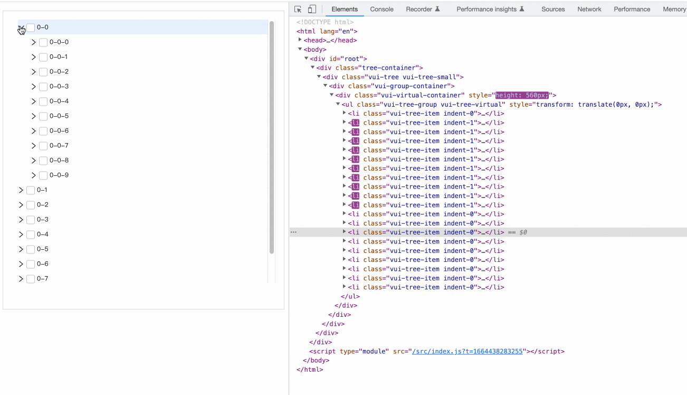This screenshot has width=687, height=395.
Task: Switch to the Sources tab
Action: pyautogui.click(x=553, y=9)
